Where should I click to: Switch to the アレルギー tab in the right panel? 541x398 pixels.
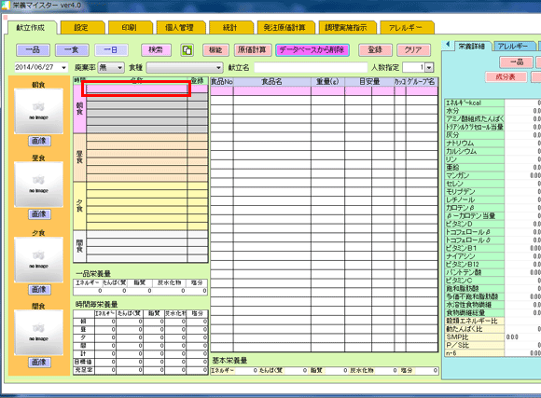pyautogui.click(x=513, y=46)
